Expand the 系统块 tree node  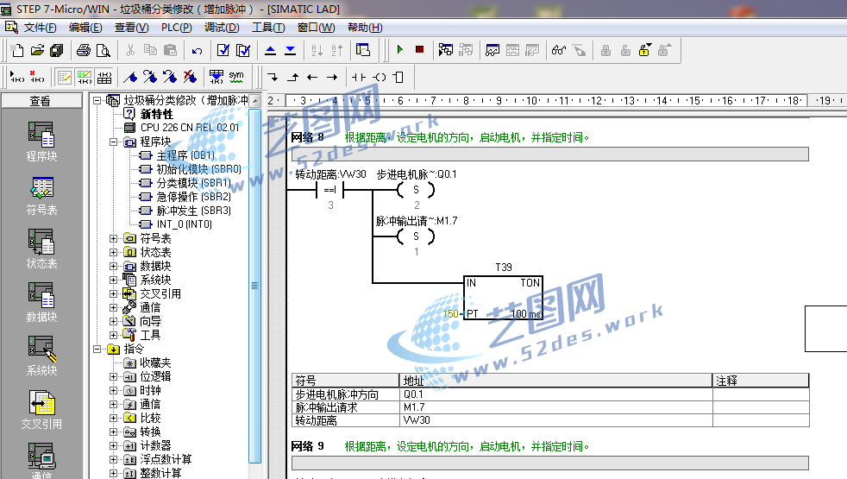tap(114, 280)
